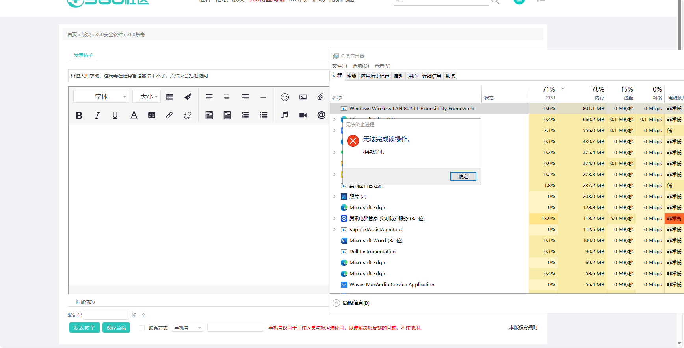Click 确定 in the error dialog

click(x=463, y=177)
